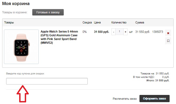Click the 'Товаров на:' subtotal line
This screenshot has width=176, height=104.
tap(155, 74)
